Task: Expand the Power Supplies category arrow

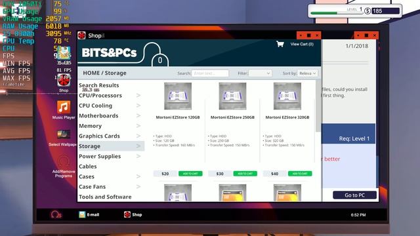Action: coord(138,156)
